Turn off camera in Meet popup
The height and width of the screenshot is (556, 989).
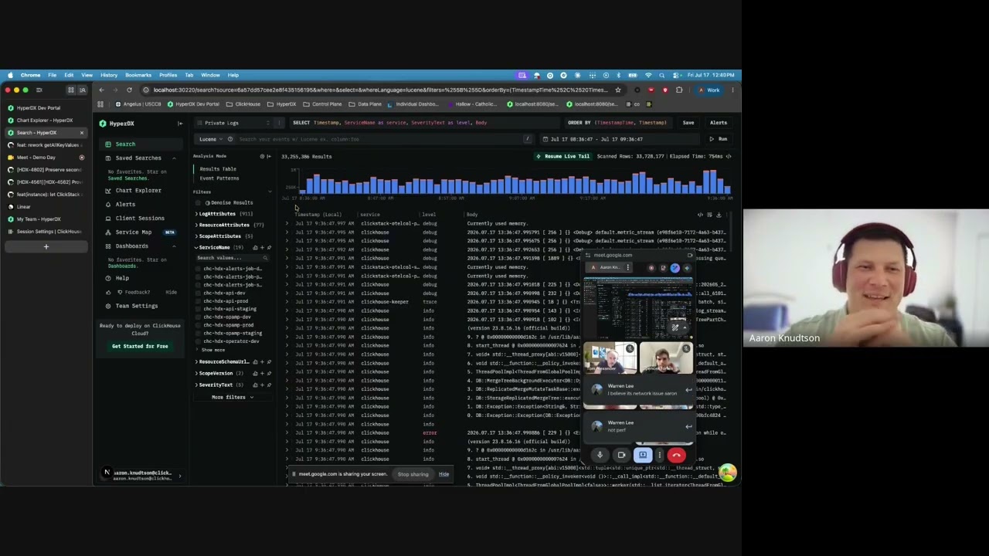tap(621, 455)
